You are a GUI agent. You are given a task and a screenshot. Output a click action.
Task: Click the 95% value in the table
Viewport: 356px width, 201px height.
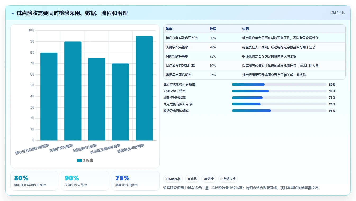point(213,75)
